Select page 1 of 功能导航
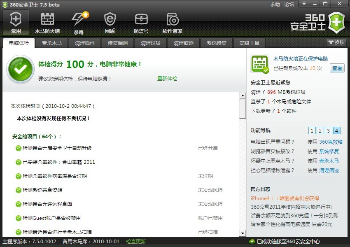The width and height of the screenshot is (350, 247). click(312, 130)
